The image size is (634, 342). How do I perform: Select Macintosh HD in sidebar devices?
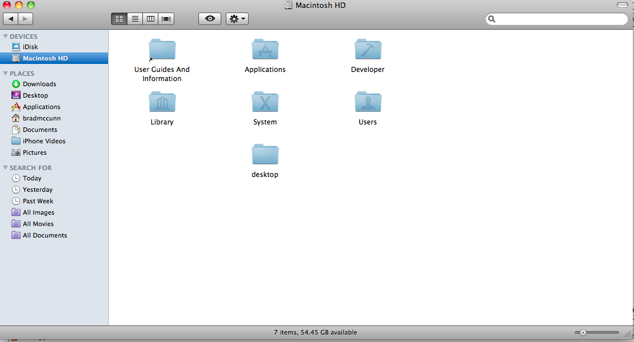pos(54,58)
